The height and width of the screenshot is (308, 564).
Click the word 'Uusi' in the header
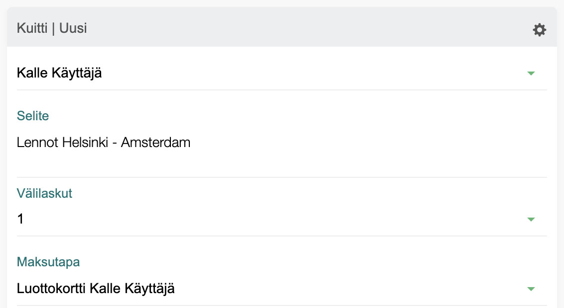tap(73, 28)
